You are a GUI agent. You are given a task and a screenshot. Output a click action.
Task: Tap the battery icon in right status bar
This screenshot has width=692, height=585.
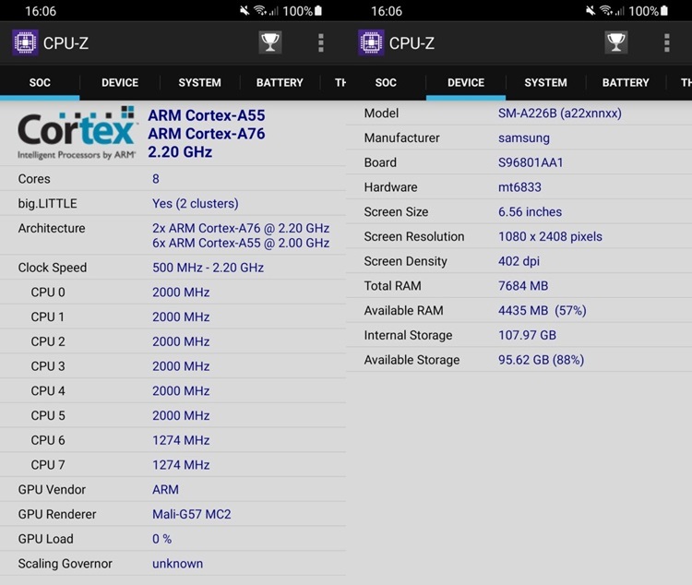(664, 11)
